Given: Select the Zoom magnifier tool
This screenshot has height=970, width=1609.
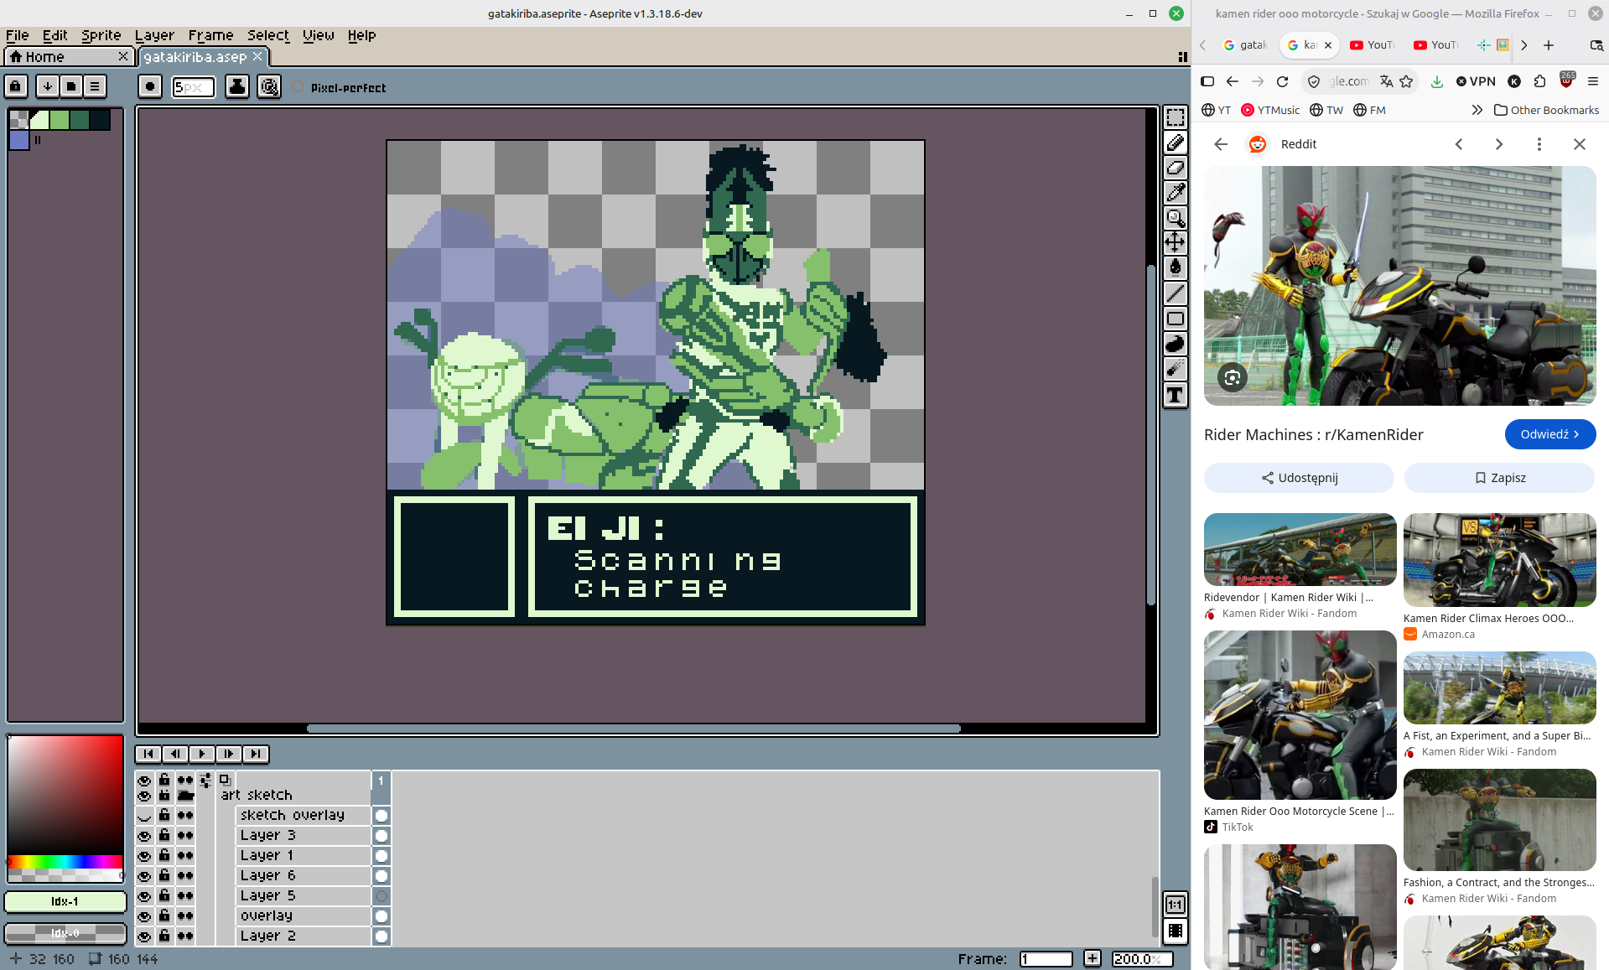Looking at the screenshot, I should point(1176,218).
